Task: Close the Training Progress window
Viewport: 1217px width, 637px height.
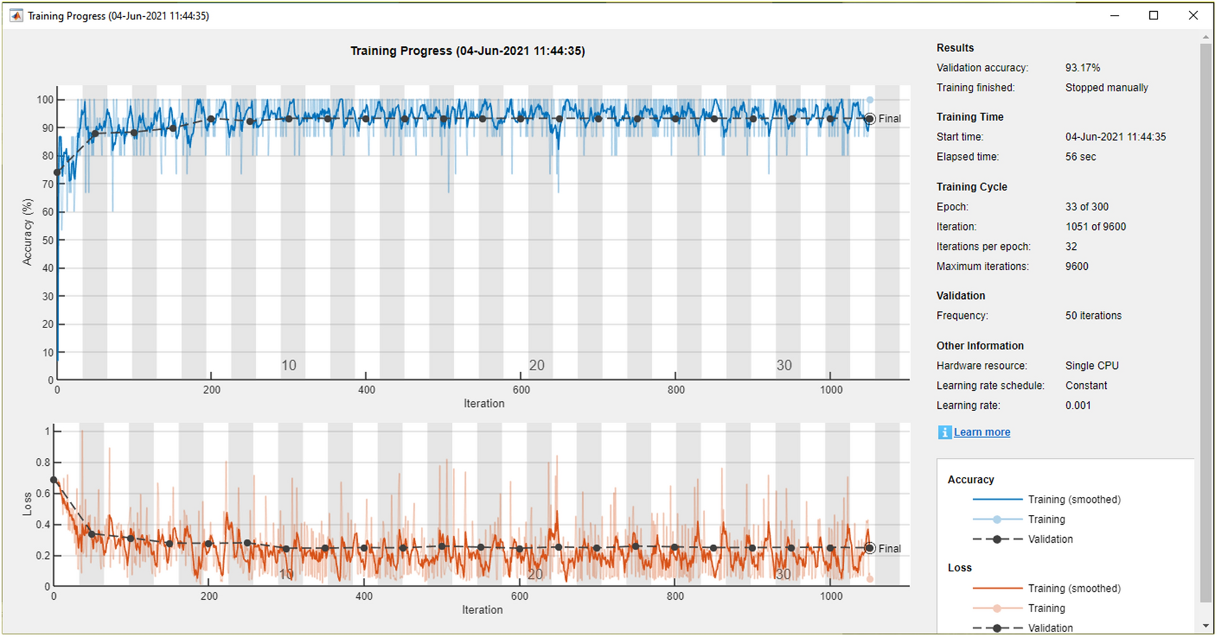Action: click(x=1193, y=16)
